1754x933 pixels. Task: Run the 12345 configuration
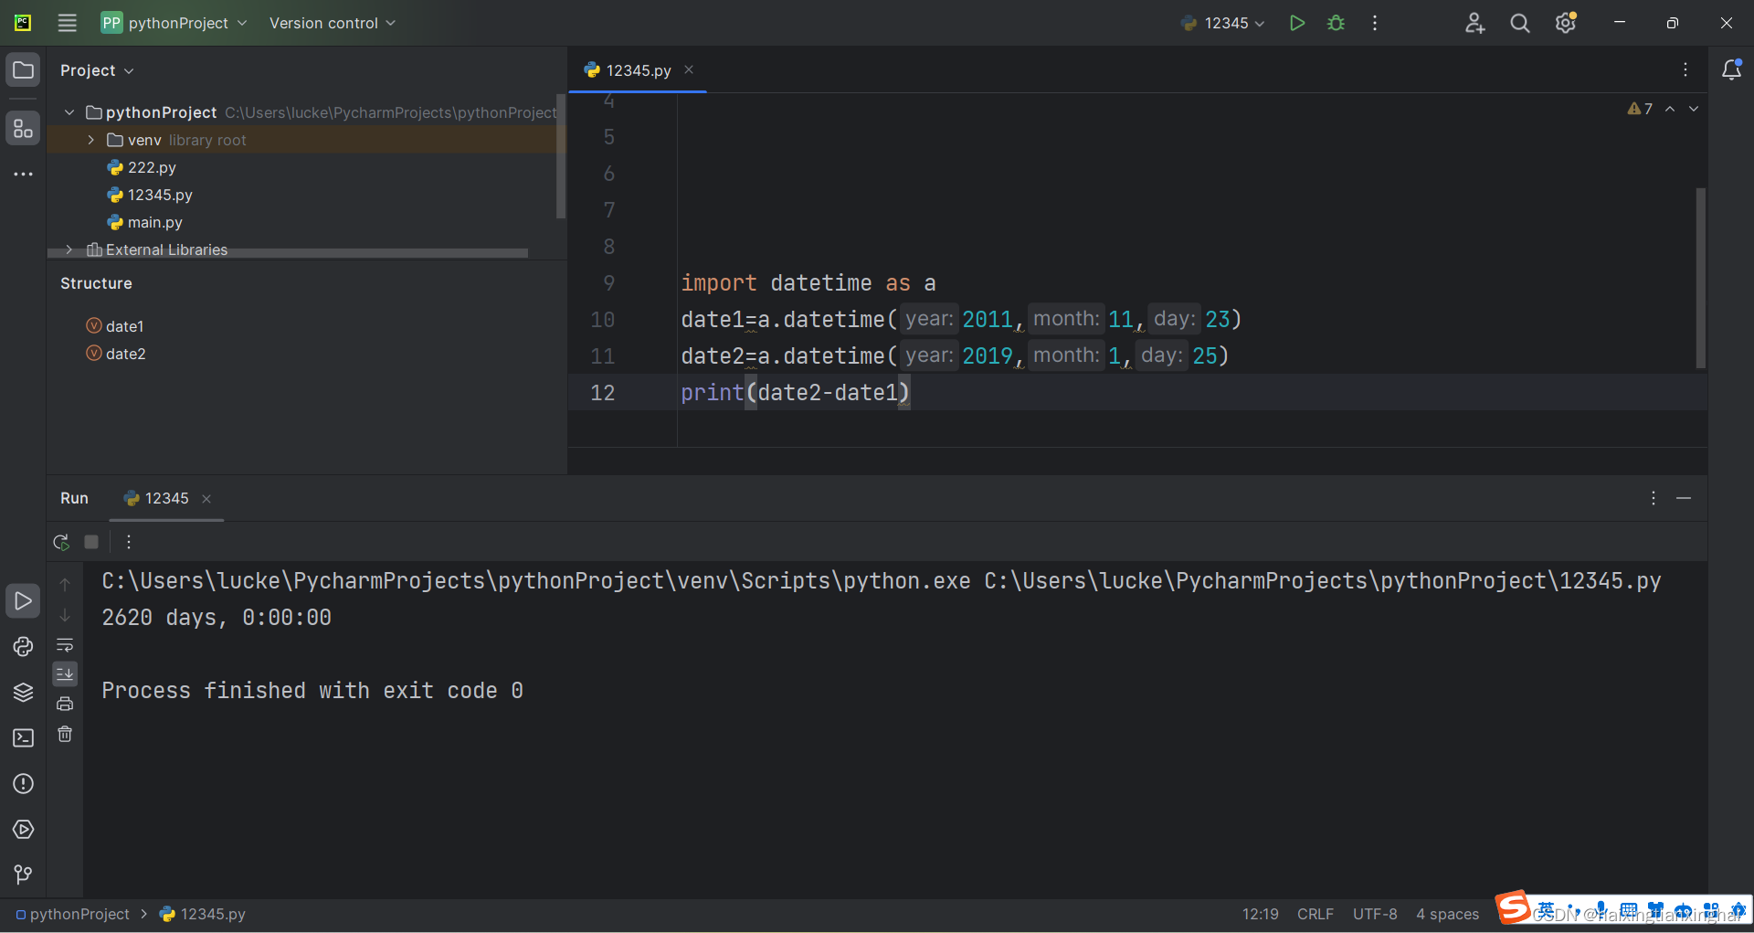click(1296, 23)
